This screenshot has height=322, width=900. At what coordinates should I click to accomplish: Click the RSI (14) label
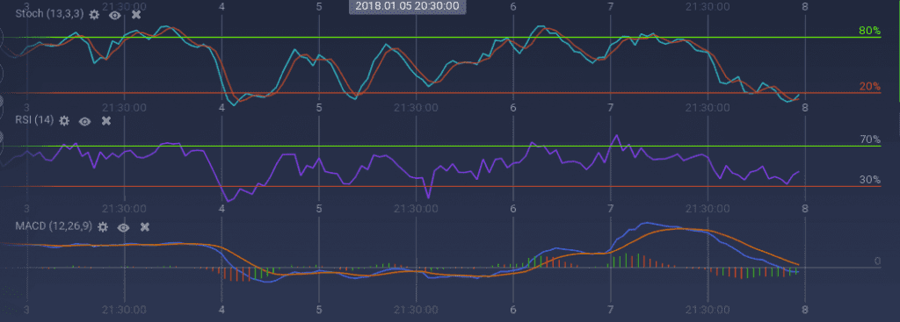34,120
